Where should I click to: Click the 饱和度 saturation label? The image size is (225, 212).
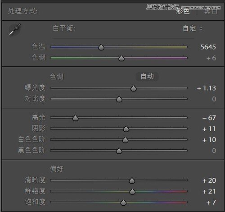tap(35, 202)
